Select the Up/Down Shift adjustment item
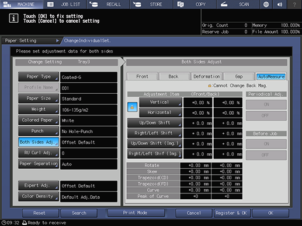Image resolution: width=302 pixels, height=226 pixels. 155,123
